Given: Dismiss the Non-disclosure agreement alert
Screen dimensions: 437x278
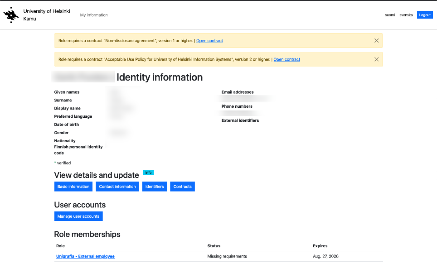Looking at the screenshot, I should (376, 41).
